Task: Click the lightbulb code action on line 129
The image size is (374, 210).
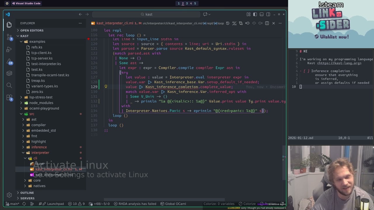Action: [106, 87]
